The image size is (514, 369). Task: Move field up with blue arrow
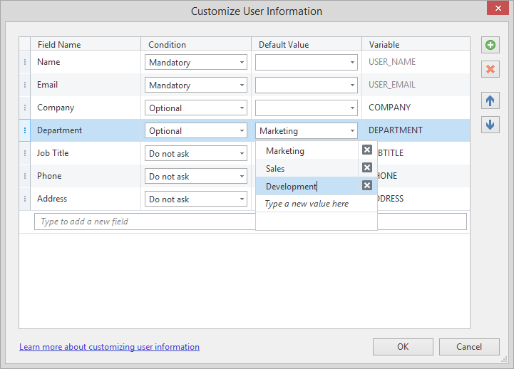click(490, 100)
